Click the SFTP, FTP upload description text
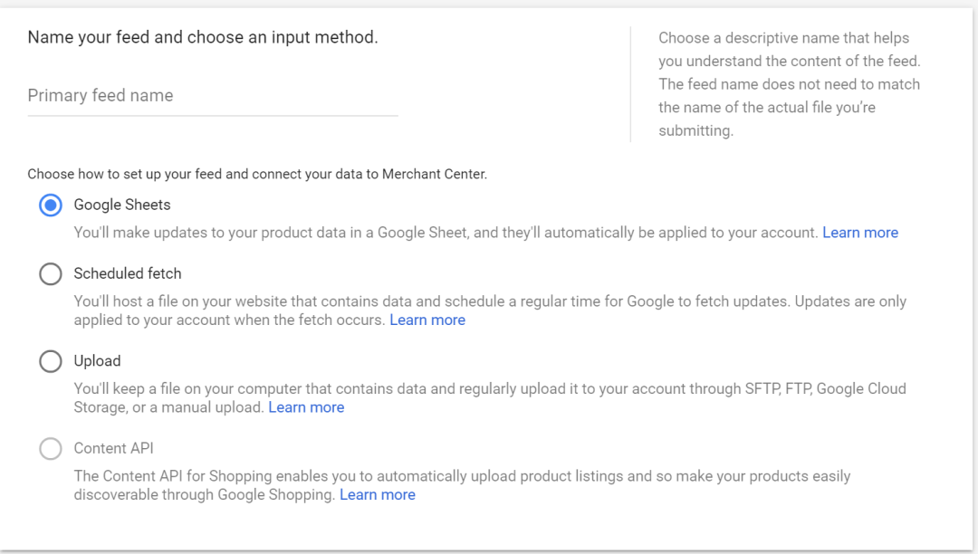This screenshot has width=978, height=554. [490, 397]
